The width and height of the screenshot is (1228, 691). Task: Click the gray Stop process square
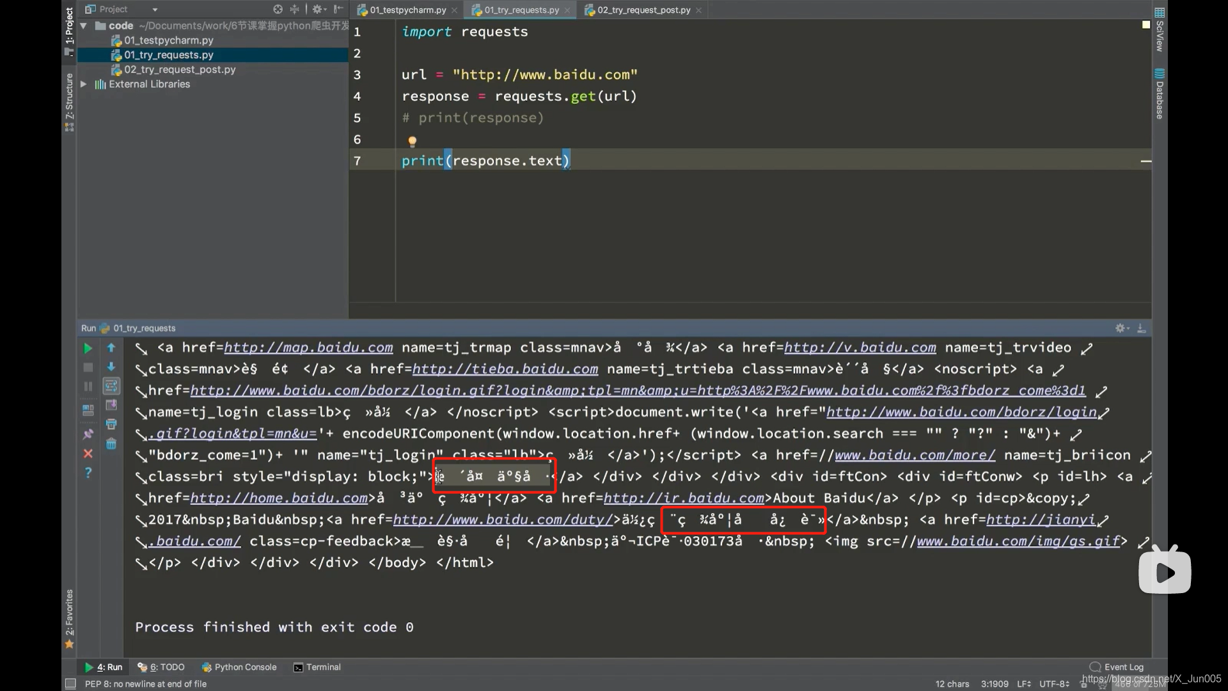tap(88, 367)
